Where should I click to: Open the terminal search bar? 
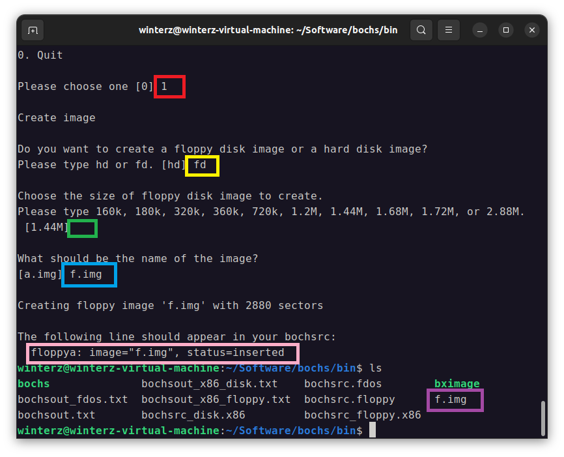click(421, 30)
